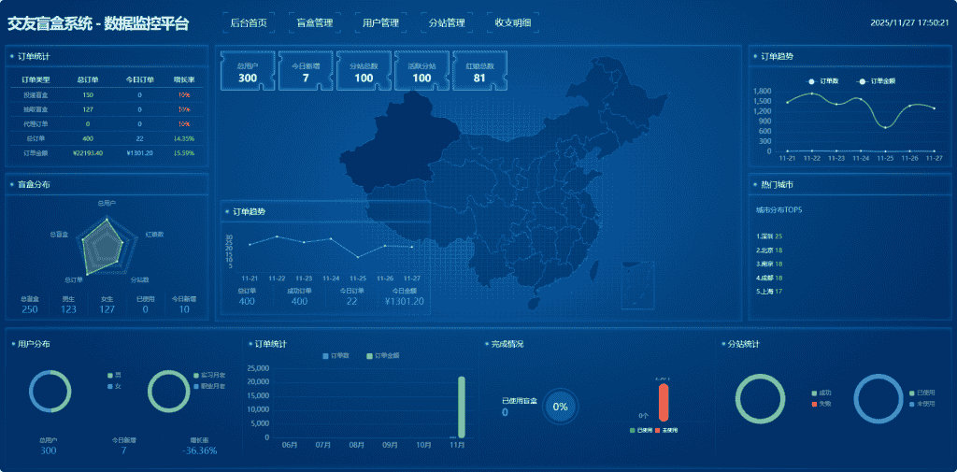Image resolution: width=957 pixels, height=472 pixels.
Task: Click the 活跃分站 100 stat card
Action: tap(421, 71)
